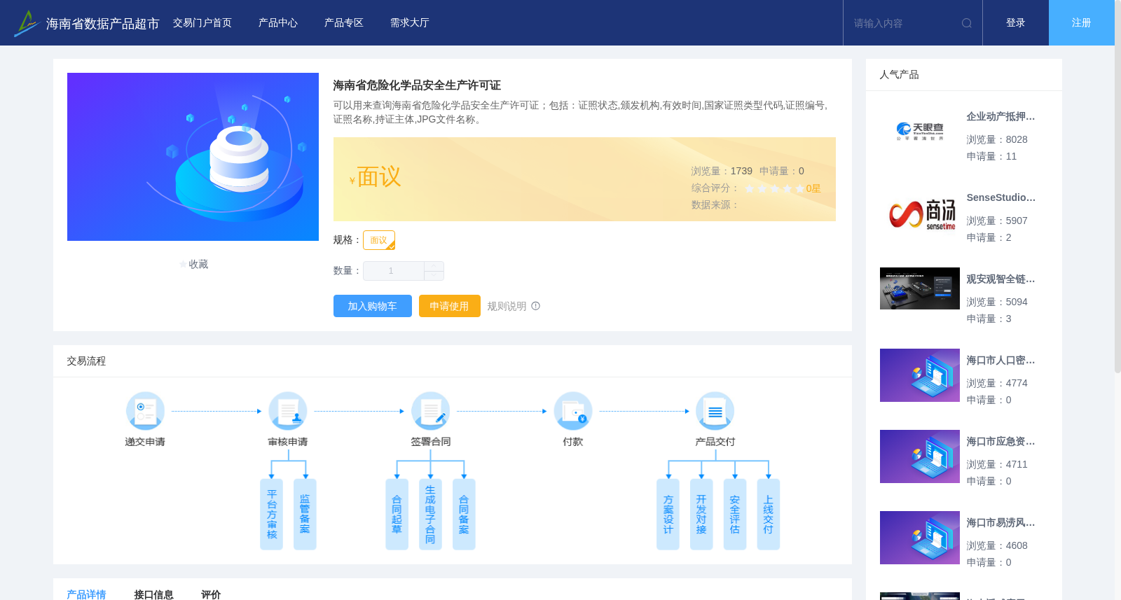Open the SenseStudio product title

[x=1000, y=198]
